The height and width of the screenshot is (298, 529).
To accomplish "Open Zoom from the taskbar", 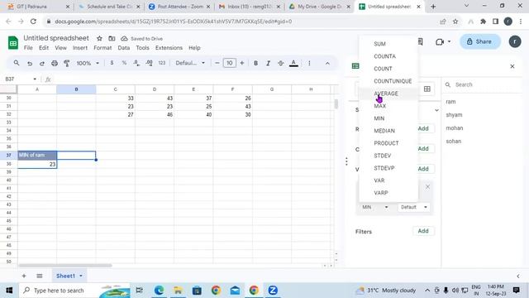I will coord(273,291).
